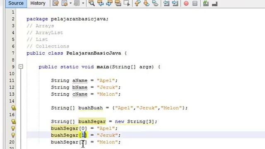Viewport: 265px width, 149px height.
Task: Click line number 11 in gutter
Action: point(12,80)
